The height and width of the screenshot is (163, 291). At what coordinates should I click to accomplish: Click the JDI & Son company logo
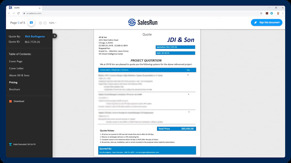180,39
